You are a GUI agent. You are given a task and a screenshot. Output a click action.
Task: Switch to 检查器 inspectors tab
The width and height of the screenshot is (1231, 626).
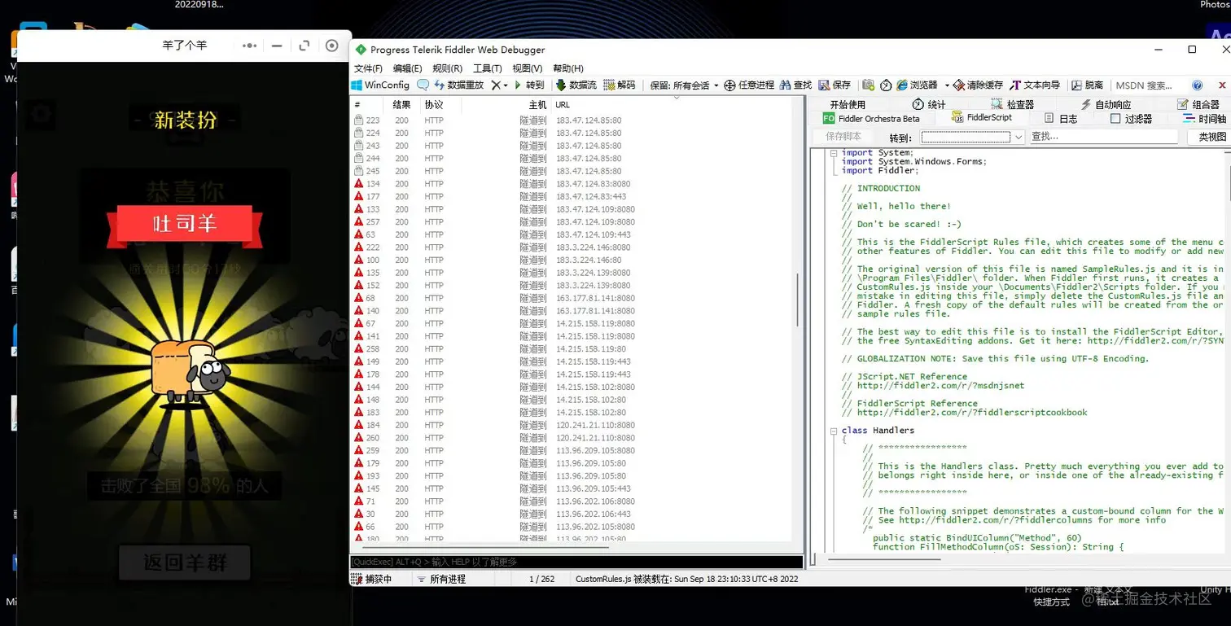[1012, 104]
